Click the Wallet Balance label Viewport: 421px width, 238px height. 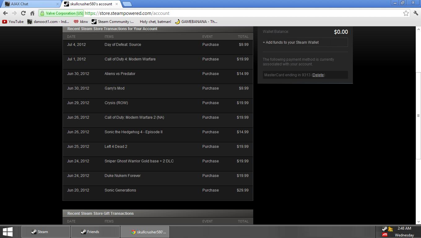click(x=276, y=32)
